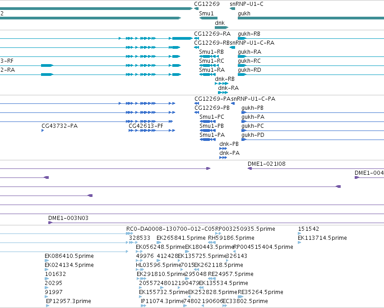
Task: Select the CG43732-PA protein label
Action: pyautogui.click(x=60, y=126)
